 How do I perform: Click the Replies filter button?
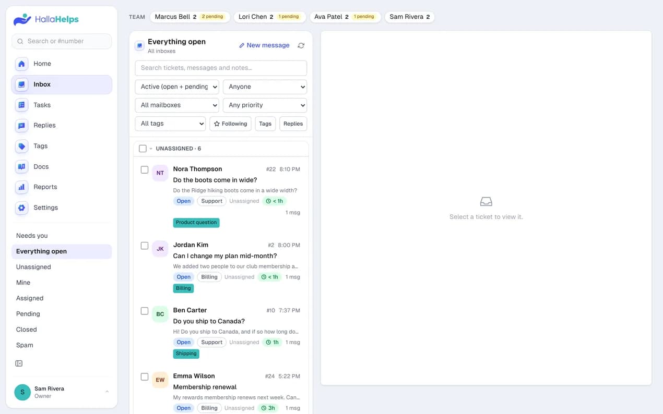[293, 124]
